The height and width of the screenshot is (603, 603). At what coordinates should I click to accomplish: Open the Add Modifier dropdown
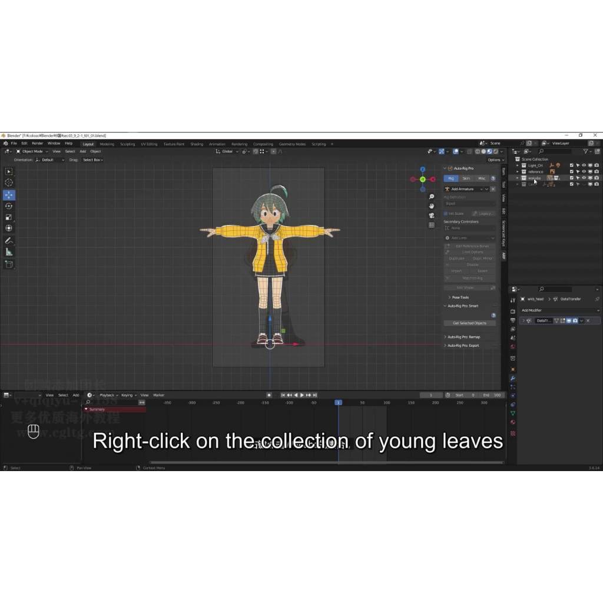coord(558,310)
